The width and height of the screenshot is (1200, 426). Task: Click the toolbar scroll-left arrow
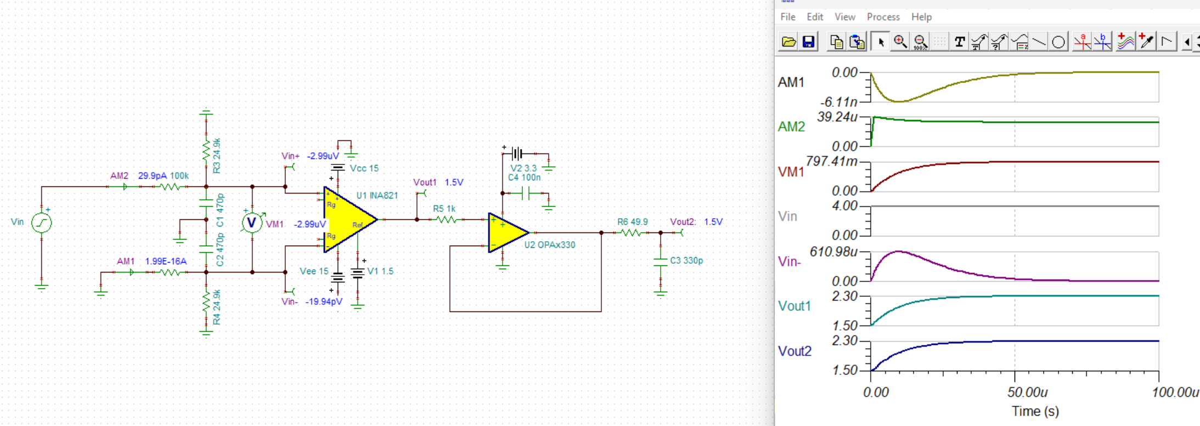click(x=1187, y=42)
